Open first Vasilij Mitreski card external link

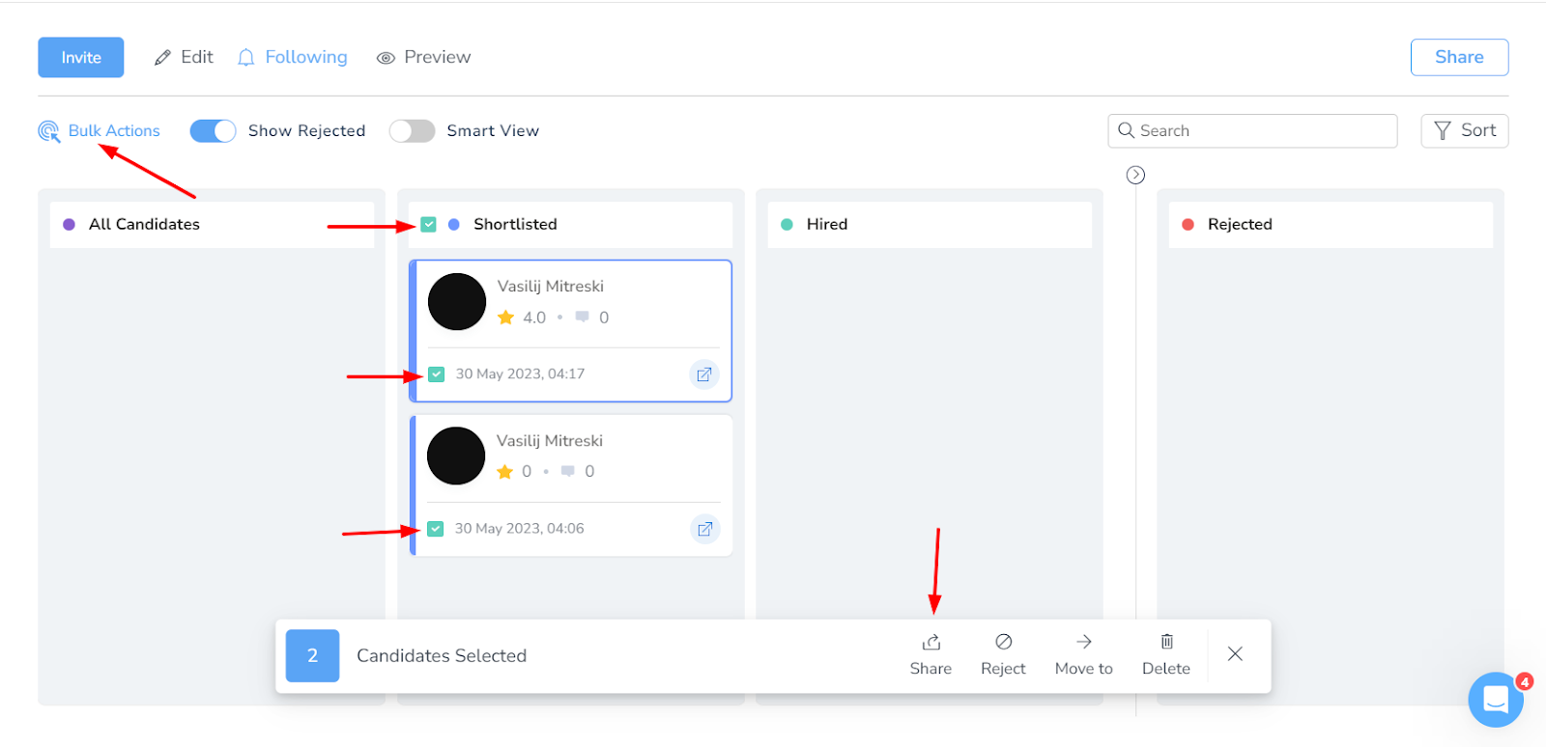tap(704, 374)
